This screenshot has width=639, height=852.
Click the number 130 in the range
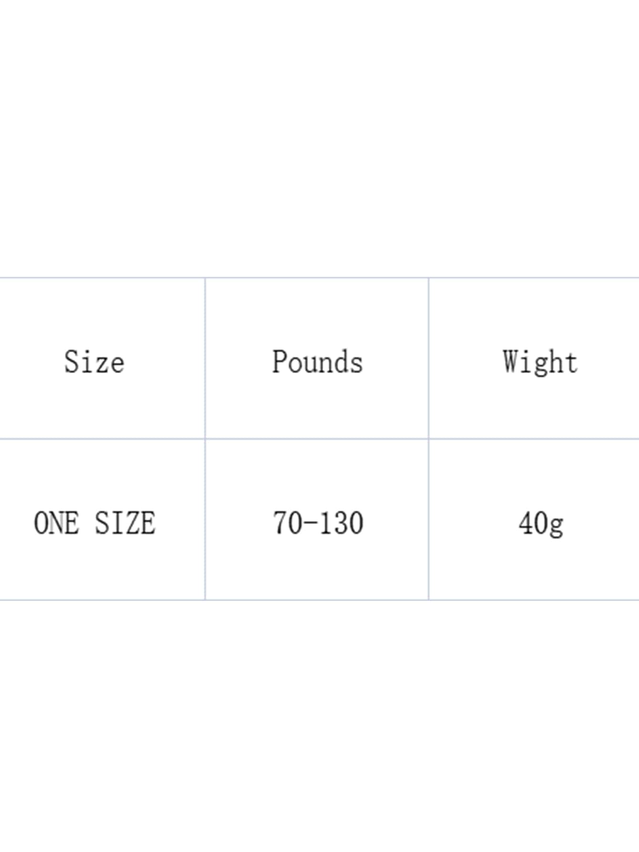pyautogui.click(x=341, y=523)
